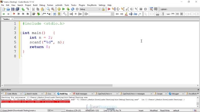This screenshot has width=200, height=112.
Task: Click the Replace icon
Action: tap(53, 9)
